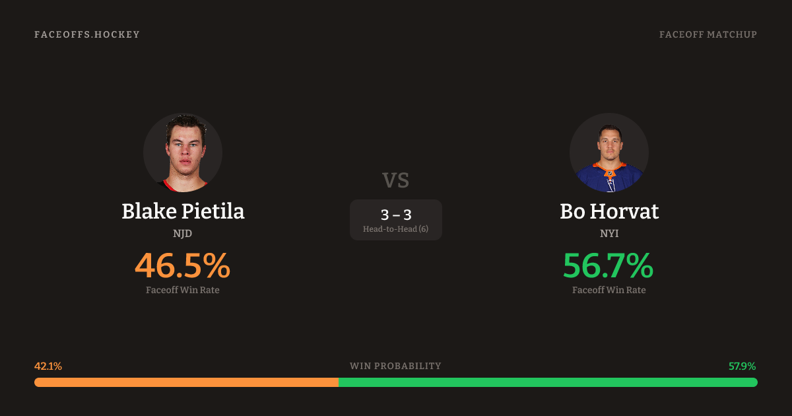Open the FACEOFFS.HOCKEY site logo
Screen dimensions: 792x416
click(x=87, y=34)
